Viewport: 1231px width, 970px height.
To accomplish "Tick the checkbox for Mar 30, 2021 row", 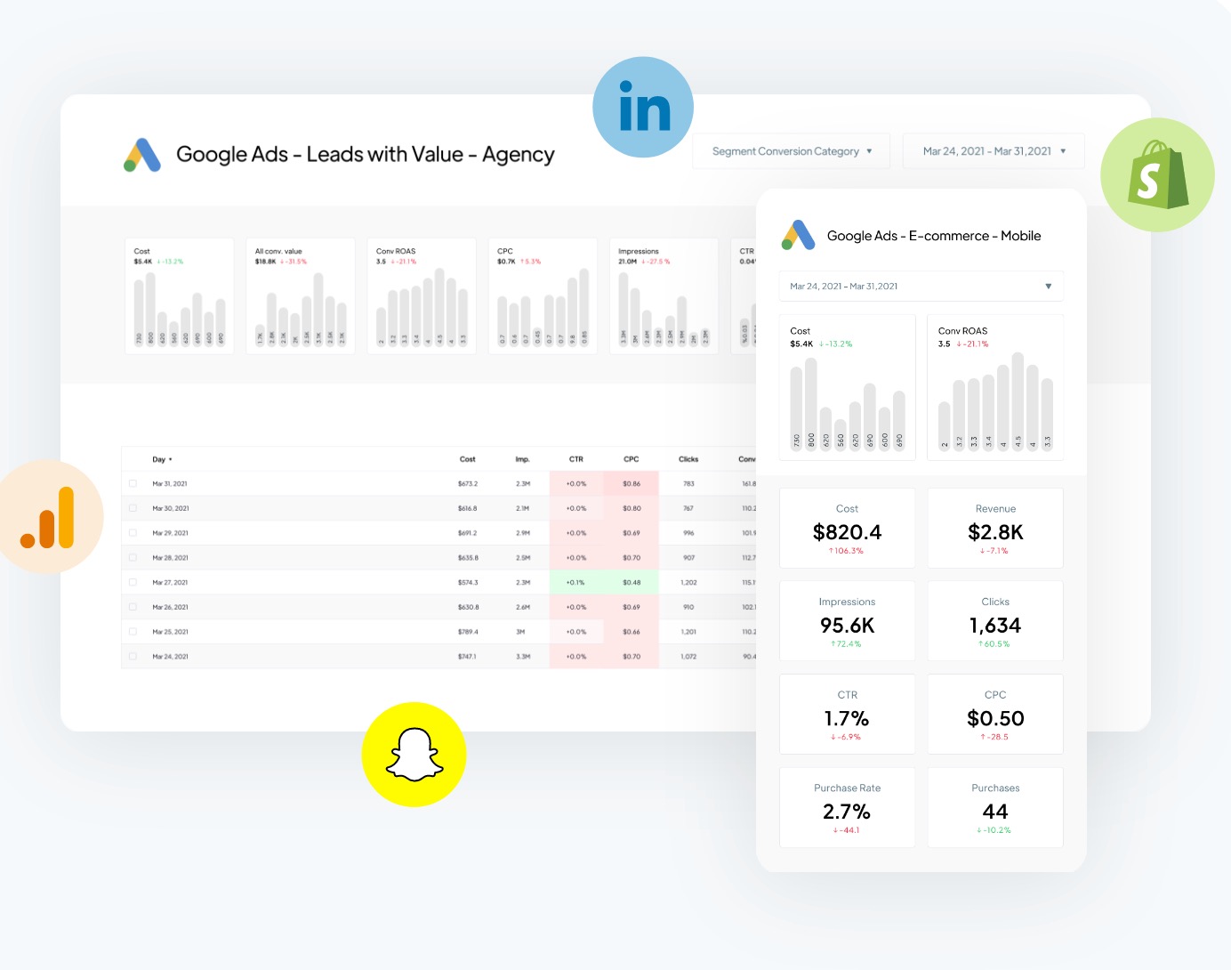I will tap(133, 508).
